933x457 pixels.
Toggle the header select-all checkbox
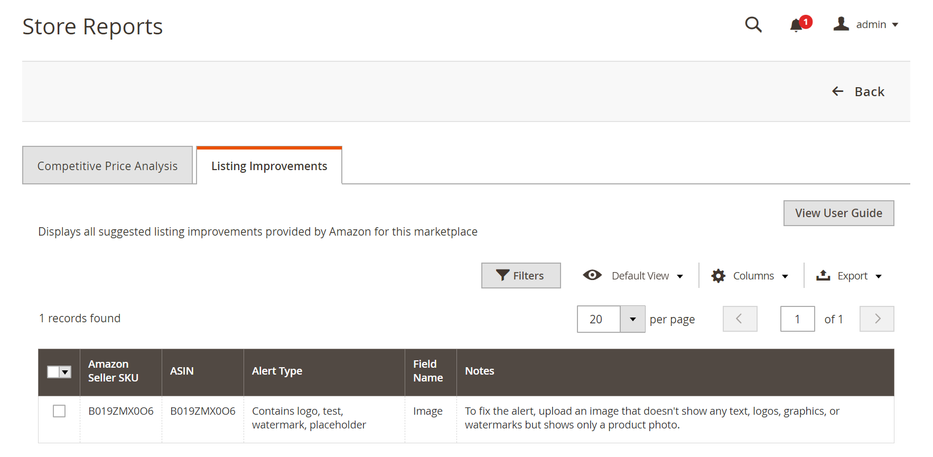tap(53, 372)
